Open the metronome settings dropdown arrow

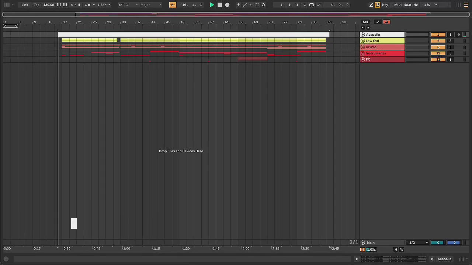[94, 5]
